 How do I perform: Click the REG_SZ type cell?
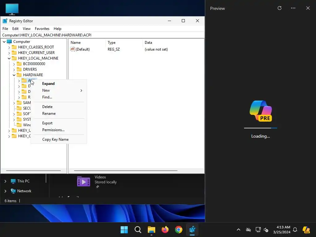coord(114,49)
